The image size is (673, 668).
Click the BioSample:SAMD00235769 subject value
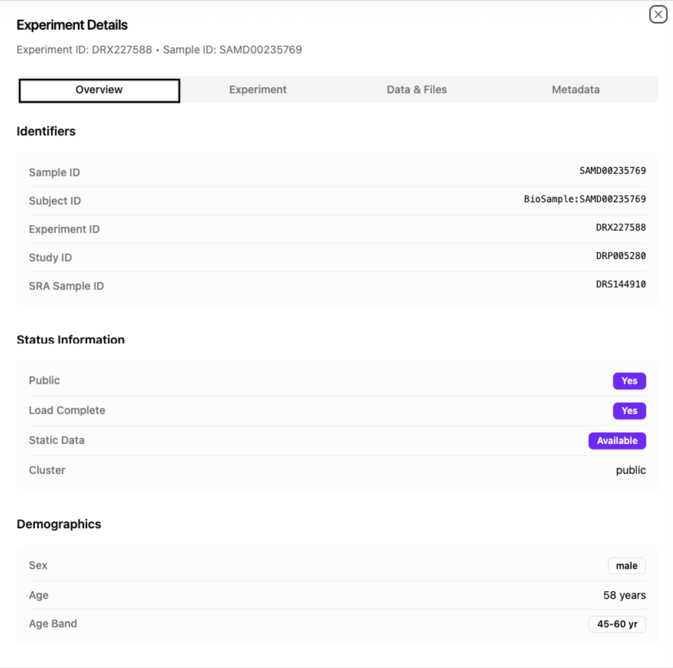(x=585, y=199)
